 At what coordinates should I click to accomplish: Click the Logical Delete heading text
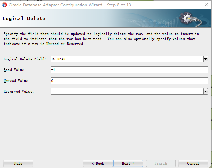[x=24, y=18]
